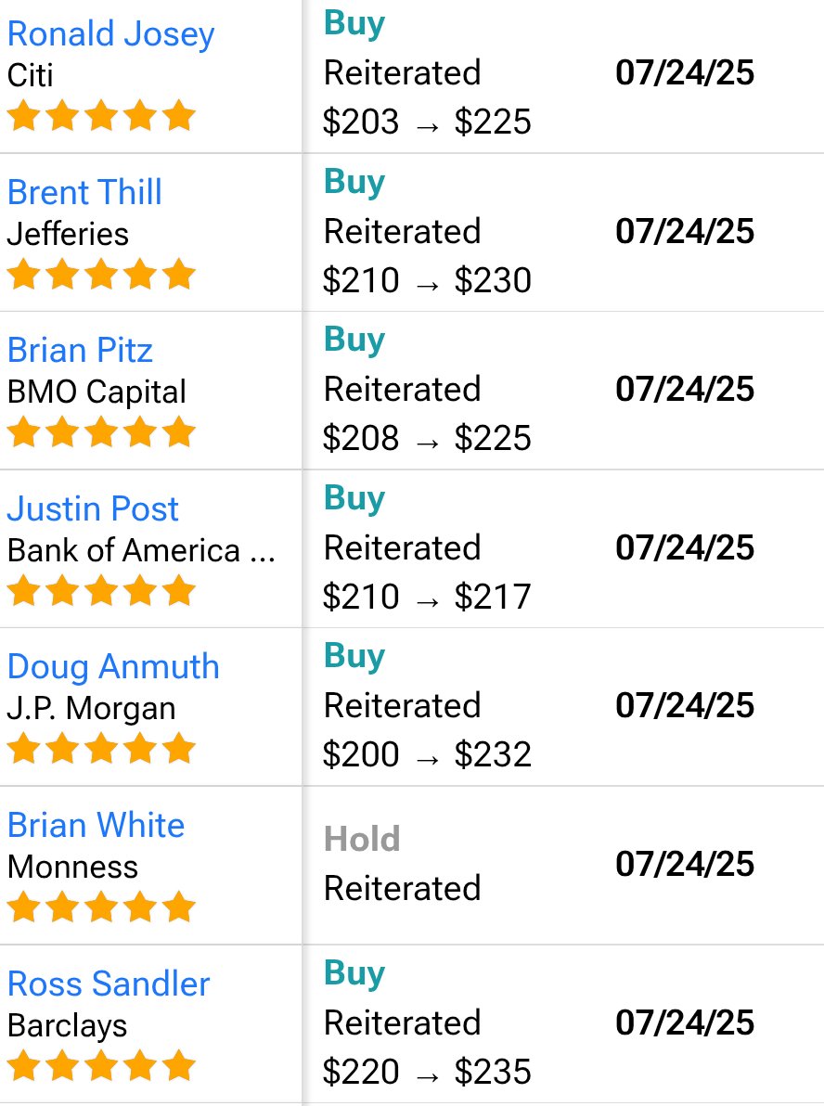824x1106 pixels.
Task: Click the $220 → $235 price target
Action: [x=427, y=1073]
